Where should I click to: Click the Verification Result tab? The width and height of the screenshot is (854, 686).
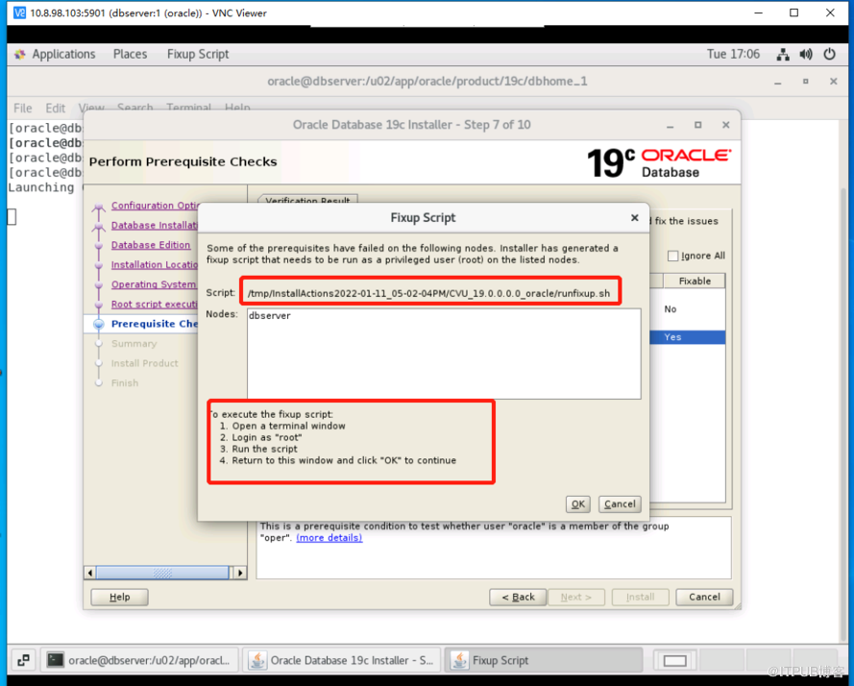(307, 200)
